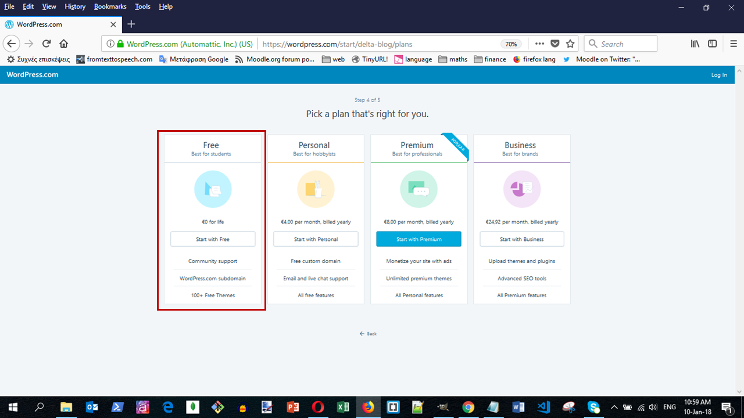Click the Firefox back arrow button

(12, 44)
